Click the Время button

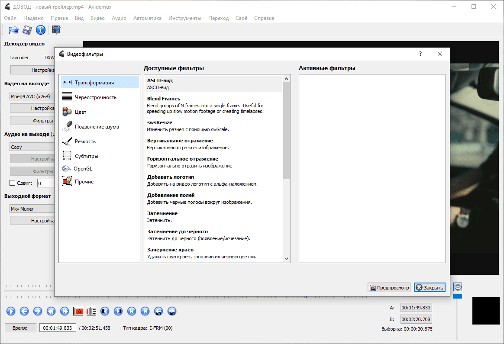[20, 328]
